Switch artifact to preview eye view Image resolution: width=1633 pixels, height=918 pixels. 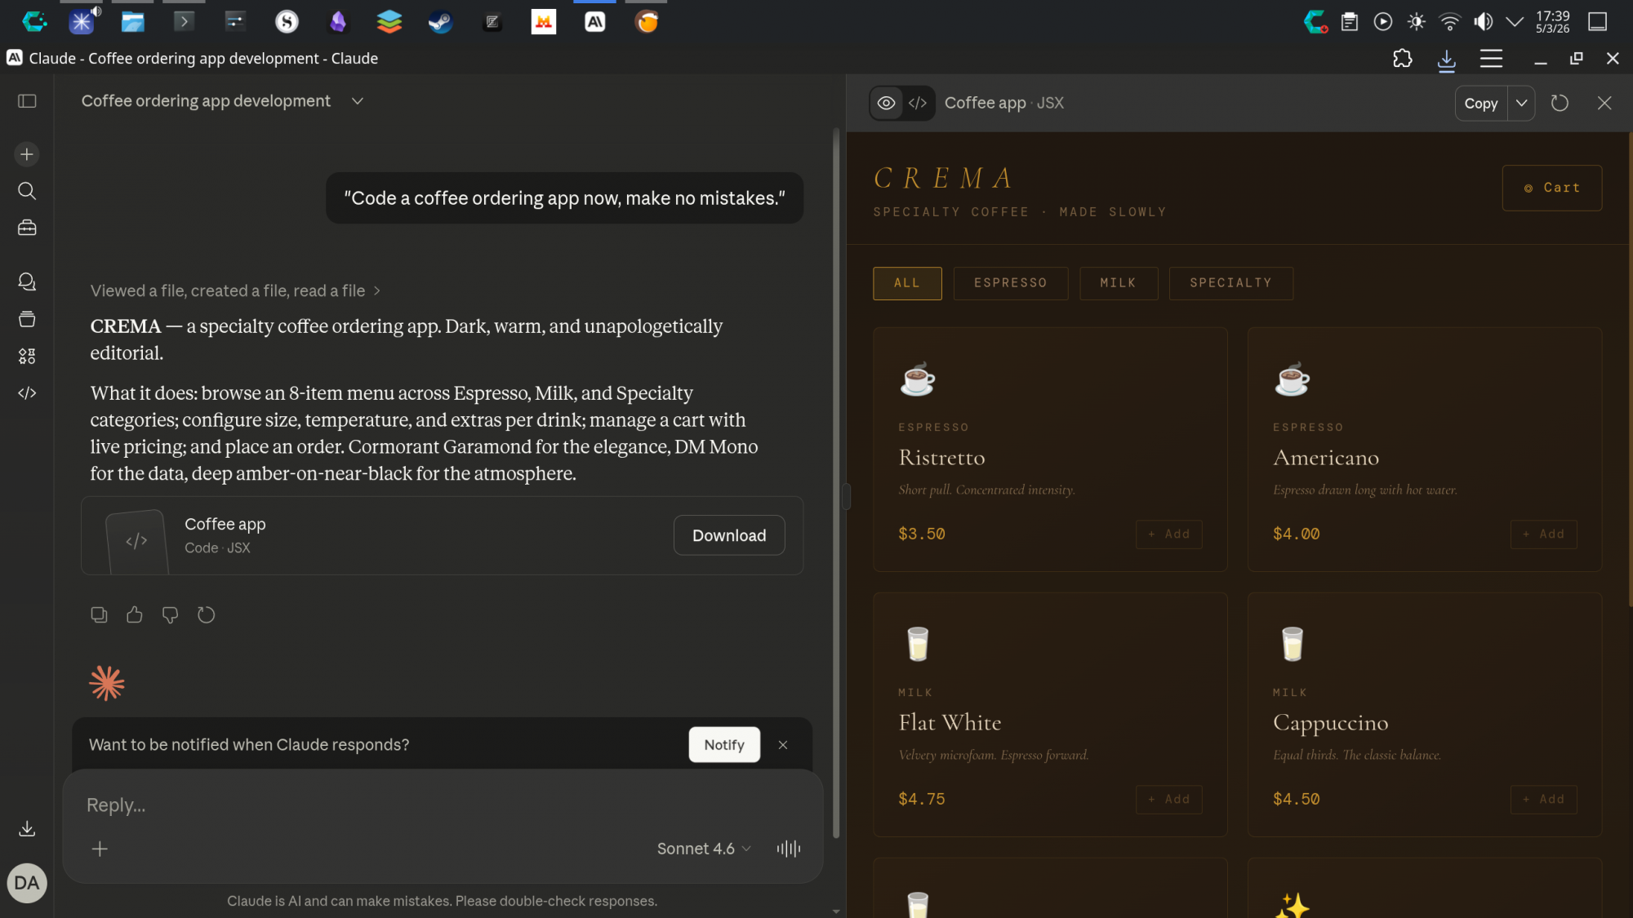point(886,103)
